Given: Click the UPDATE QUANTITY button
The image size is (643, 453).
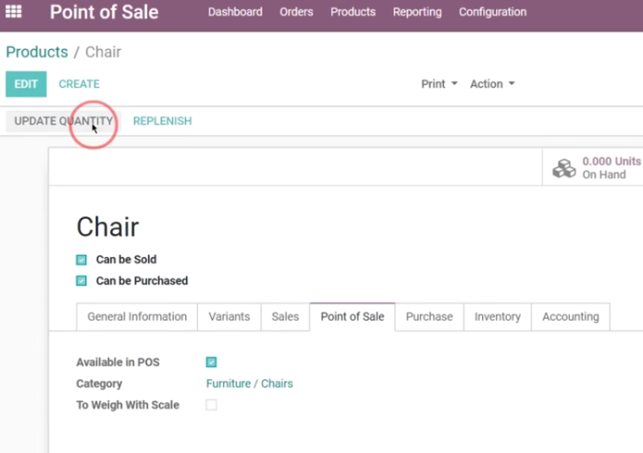Looking at the screenshot, I should pos(63,121).
